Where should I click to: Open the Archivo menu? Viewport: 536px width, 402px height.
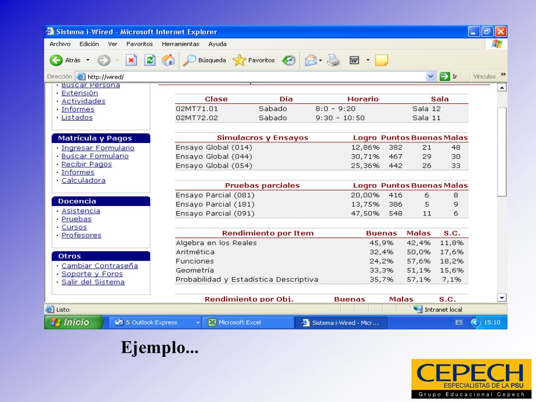pyautogui.click(x=60, y=44)
